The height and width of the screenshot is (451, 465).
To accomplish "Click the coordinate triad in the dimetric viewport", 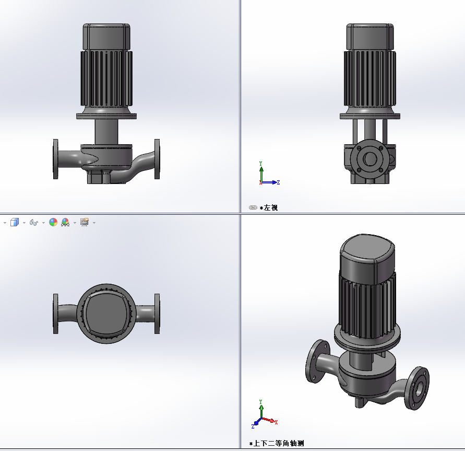I will pyautogui.click(x=265, y=414).
